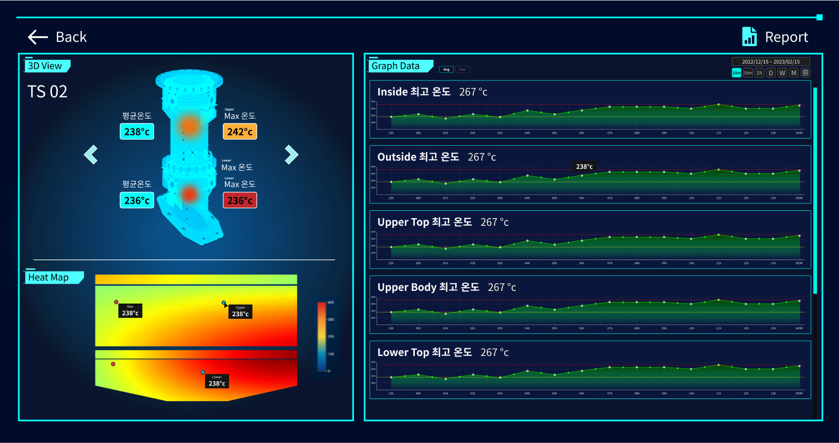Select the 10m interval option
Screen dimensions: 839x443
[x=737, y=73]
